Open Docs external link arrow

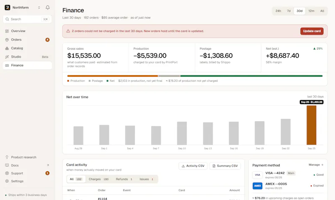click(x=48, y=165)
